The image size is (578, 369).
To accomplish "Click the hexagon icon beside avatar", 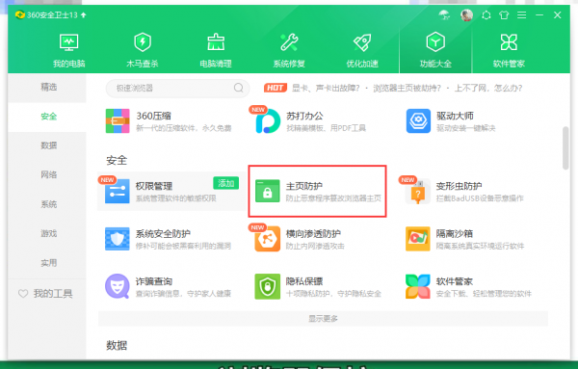I will (x=486, y=15).
